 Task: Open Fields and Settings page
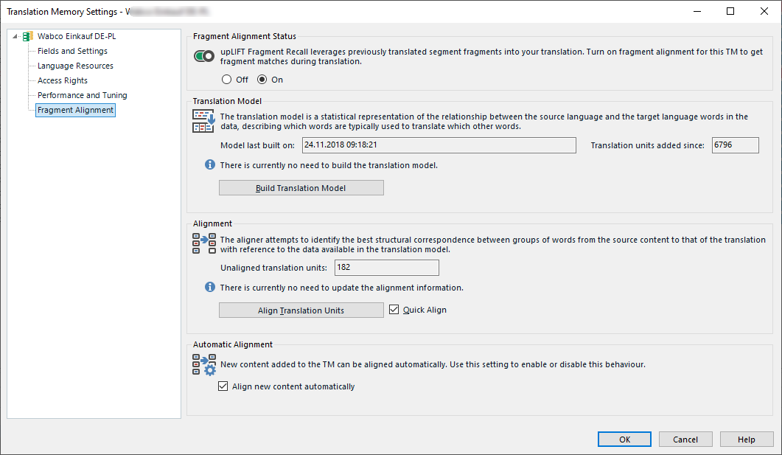[x=72, y=51]
